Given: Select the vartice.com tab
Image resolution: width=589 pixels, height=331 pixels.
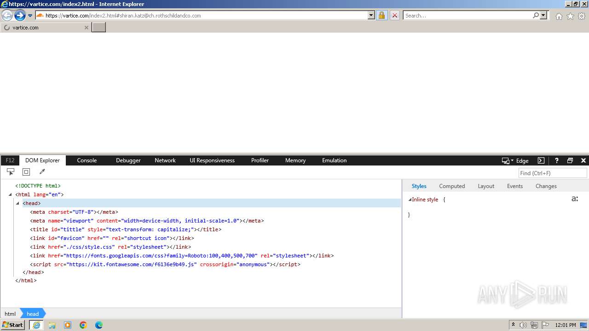Looking at the screenshot, I should coord(46,28).
